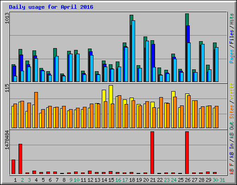Click the yellow Visits bar for day 24

pyautogui.click(x=173, y=94)
